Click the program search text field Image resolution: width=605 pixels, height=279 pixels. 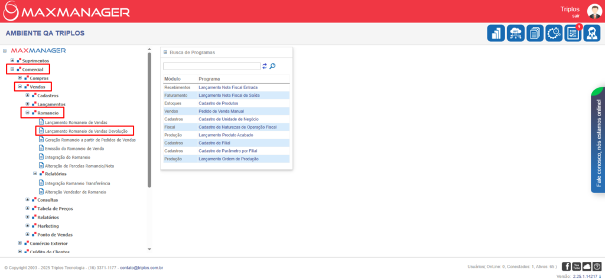click(x=212, y=66)
